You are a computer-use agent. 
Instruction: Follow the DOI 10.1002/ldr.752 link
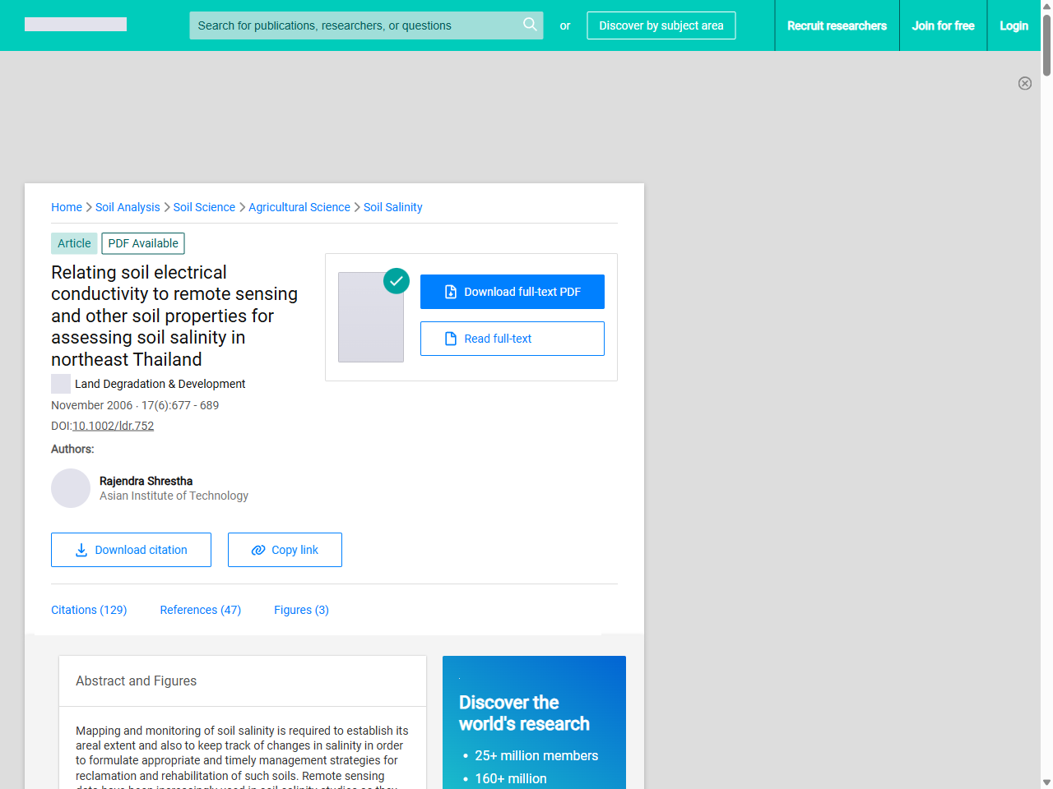coord(113,426)
